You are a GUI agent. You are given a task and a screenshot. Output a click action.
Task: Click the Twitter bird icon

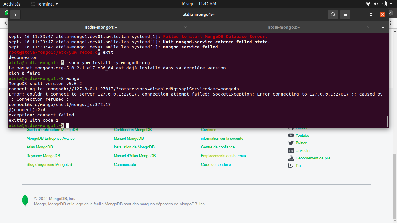[x=291, y=143]
